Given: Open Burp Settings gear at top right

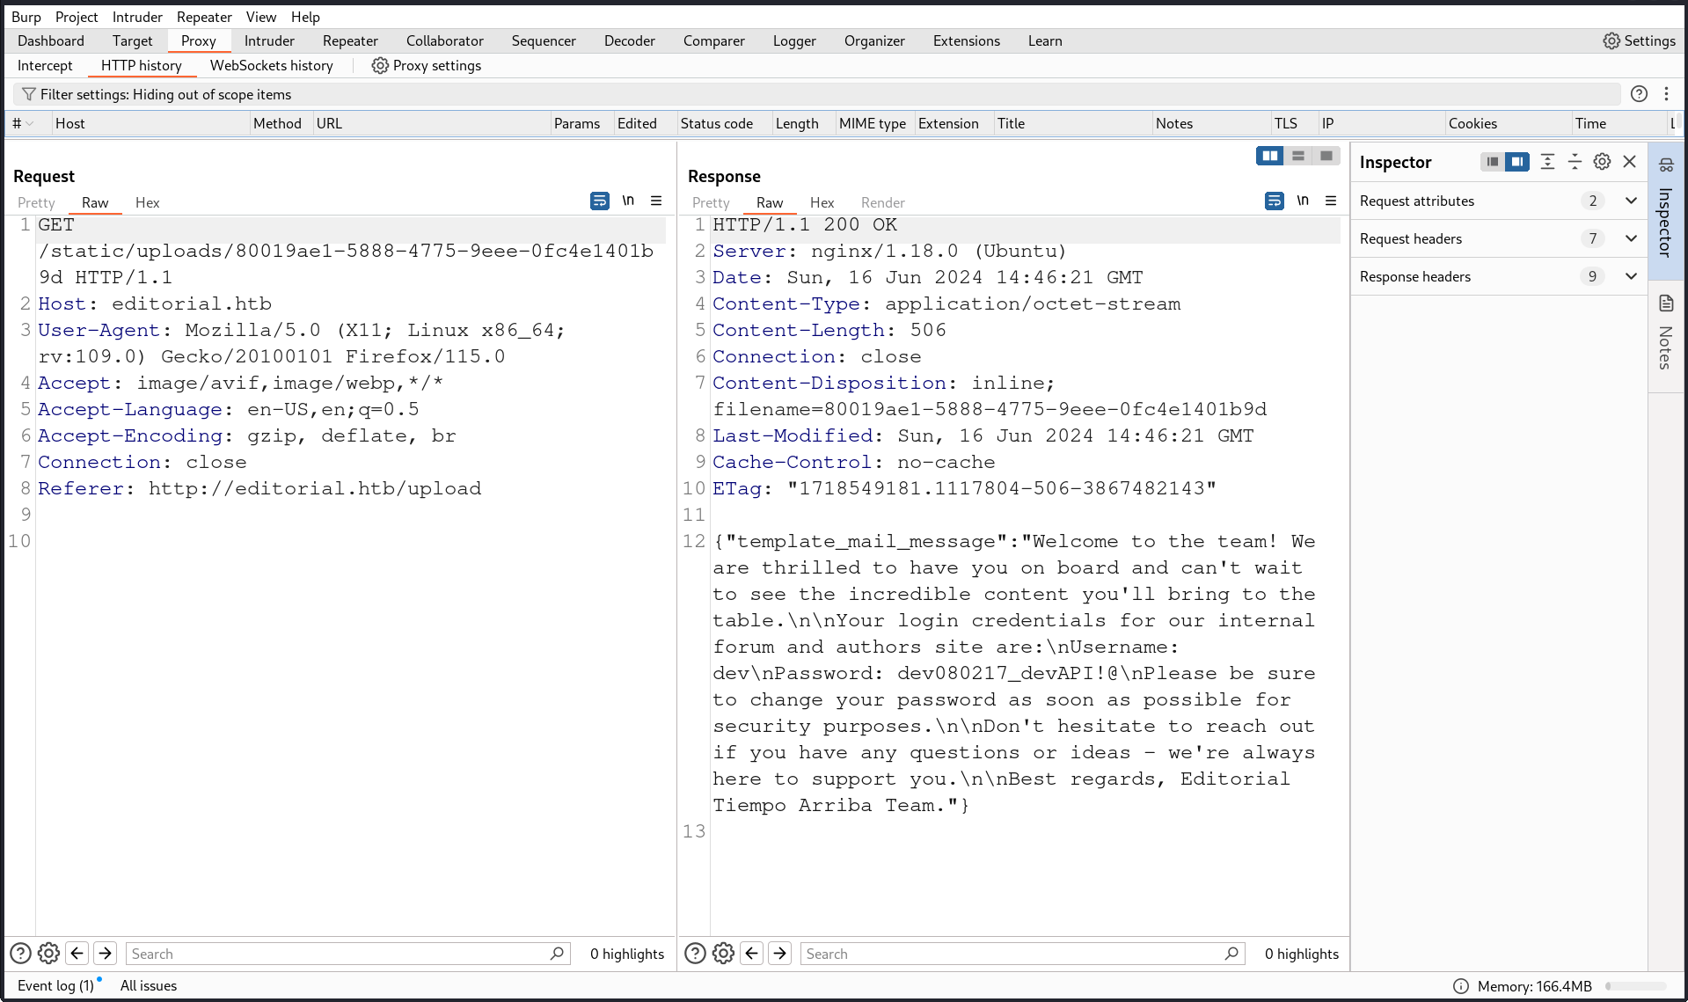Looking at the screenshot, I should click(1611, 40).
